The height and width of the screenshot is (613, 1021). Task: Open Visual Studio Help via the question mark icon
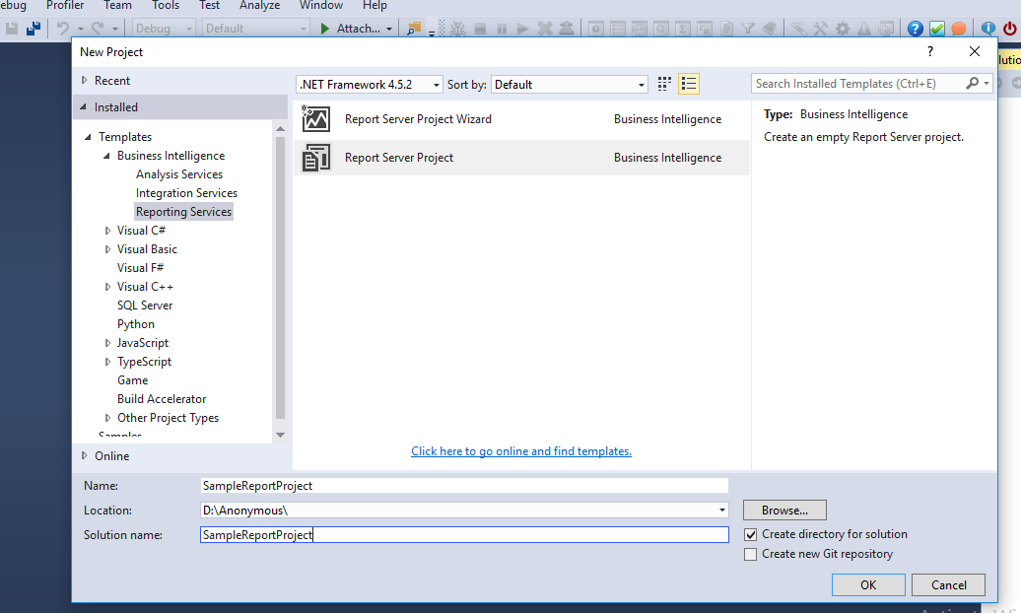point(915,28)
